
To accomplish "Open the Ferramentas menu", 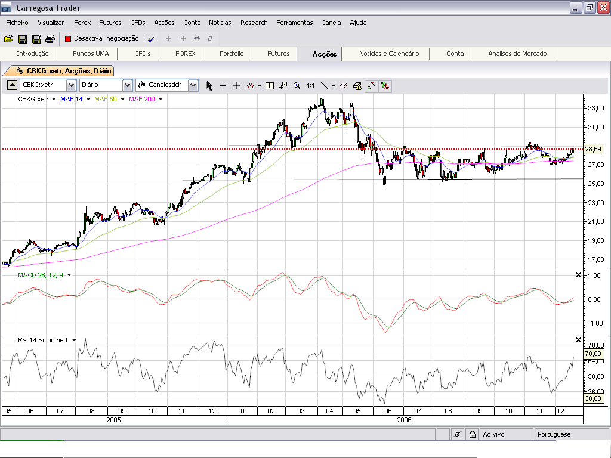I will 294,23.
